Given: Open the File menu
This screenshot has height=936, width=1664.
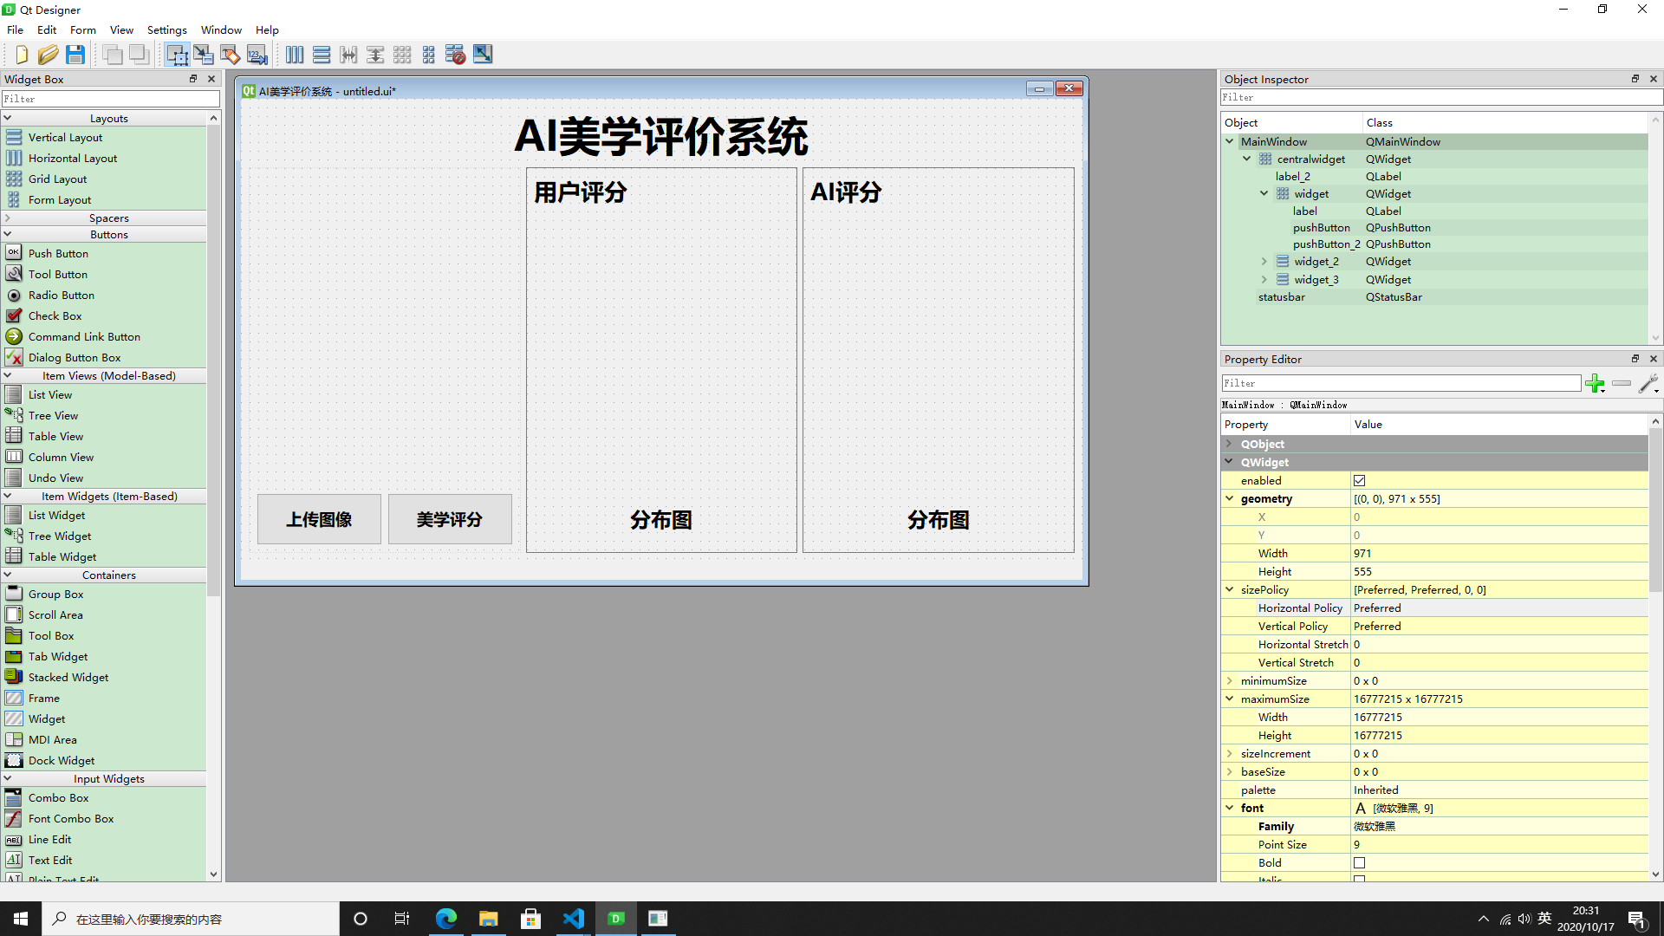Looking at the screenshot, I should tap(16, 29).
